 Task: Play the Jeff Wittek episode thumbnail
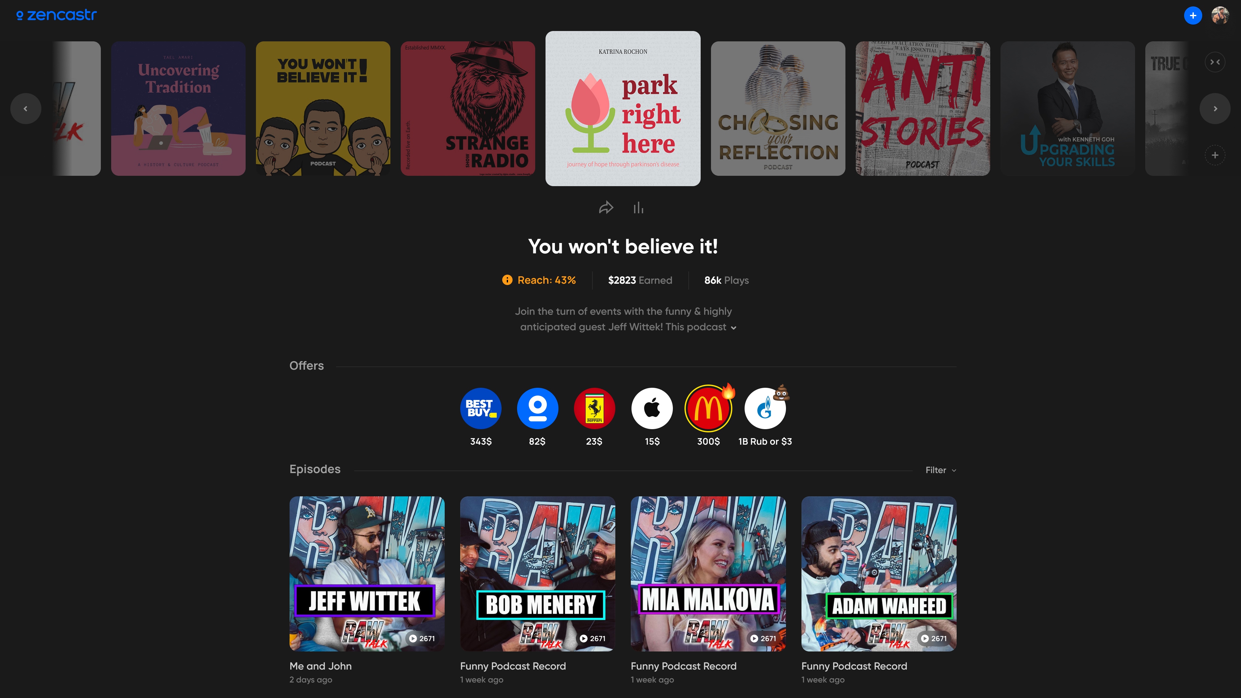366,573
